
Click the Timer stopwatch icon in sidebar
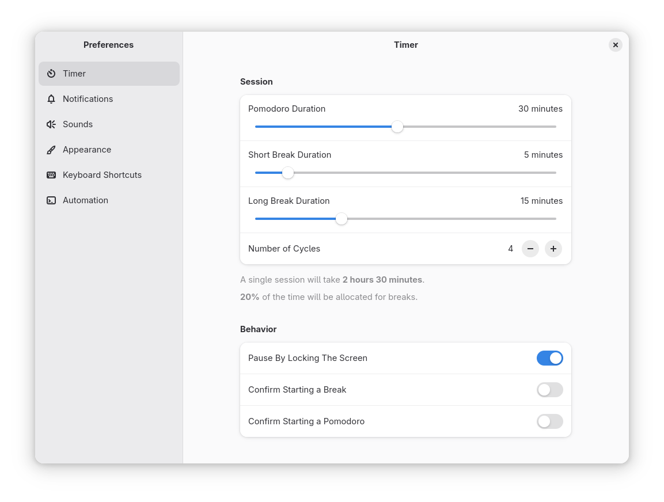click(51, 74)
